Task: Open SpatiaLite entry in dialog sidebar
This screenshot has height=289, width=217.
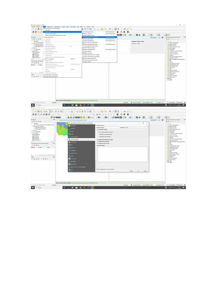Action: (x=82, y=148)
